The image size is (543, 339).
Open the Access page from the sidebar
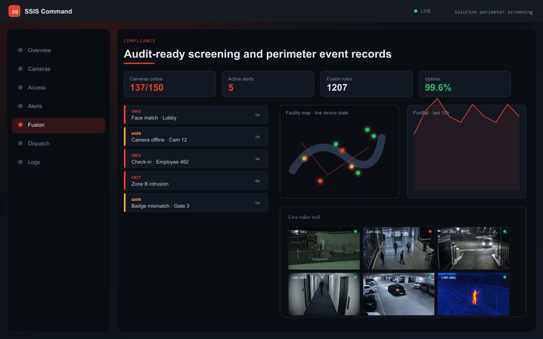point(59,87)
